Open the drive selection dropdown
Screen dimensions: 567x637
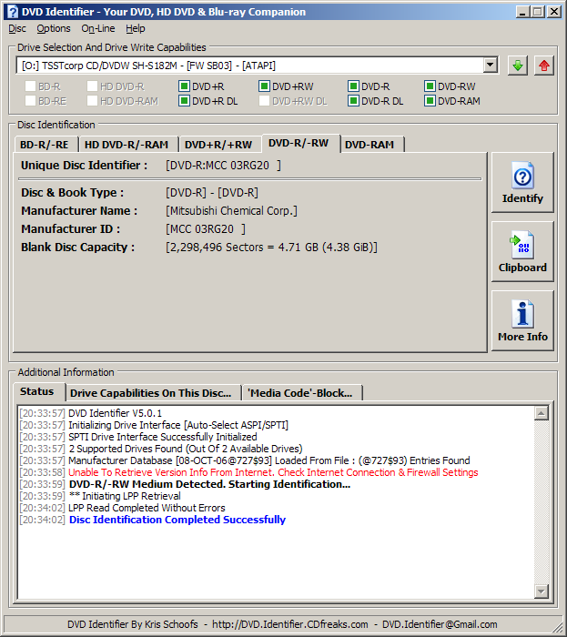click(x=491, y=66)
